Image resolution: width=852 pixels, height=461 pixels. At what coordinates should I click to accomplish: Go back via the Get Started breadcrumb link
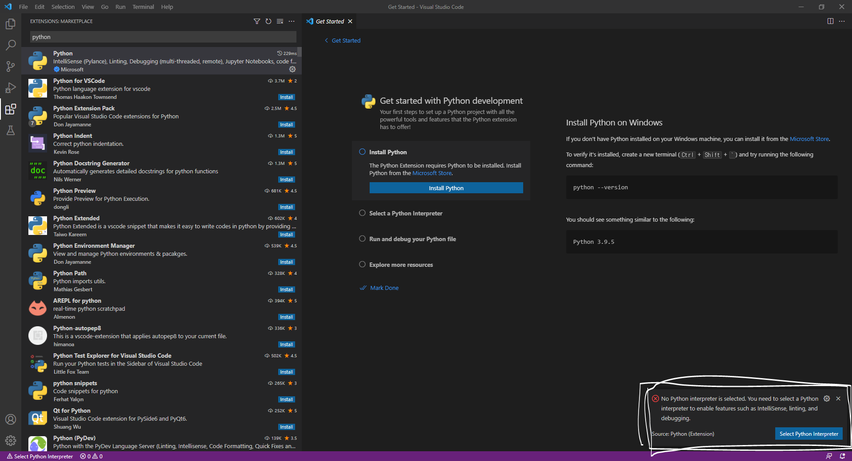[x=343, y=40]
